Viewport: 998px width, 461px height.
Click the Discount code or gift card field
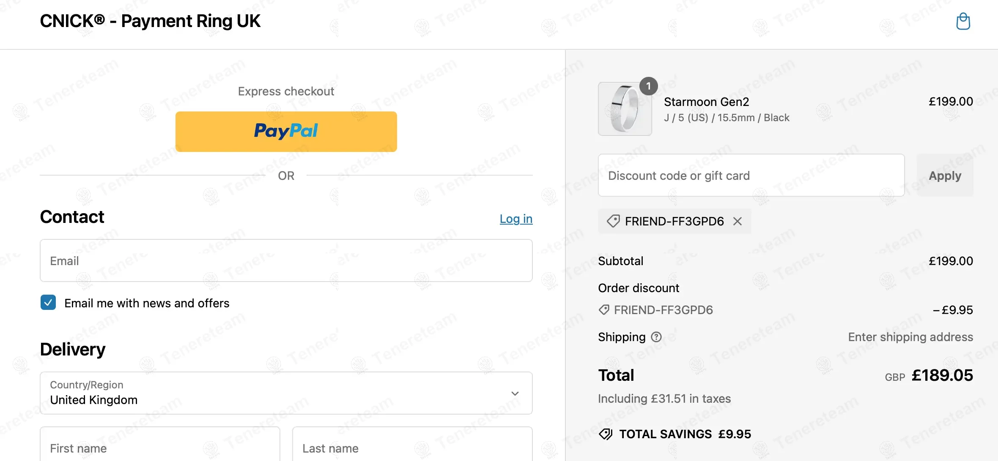tap(751, 176)
